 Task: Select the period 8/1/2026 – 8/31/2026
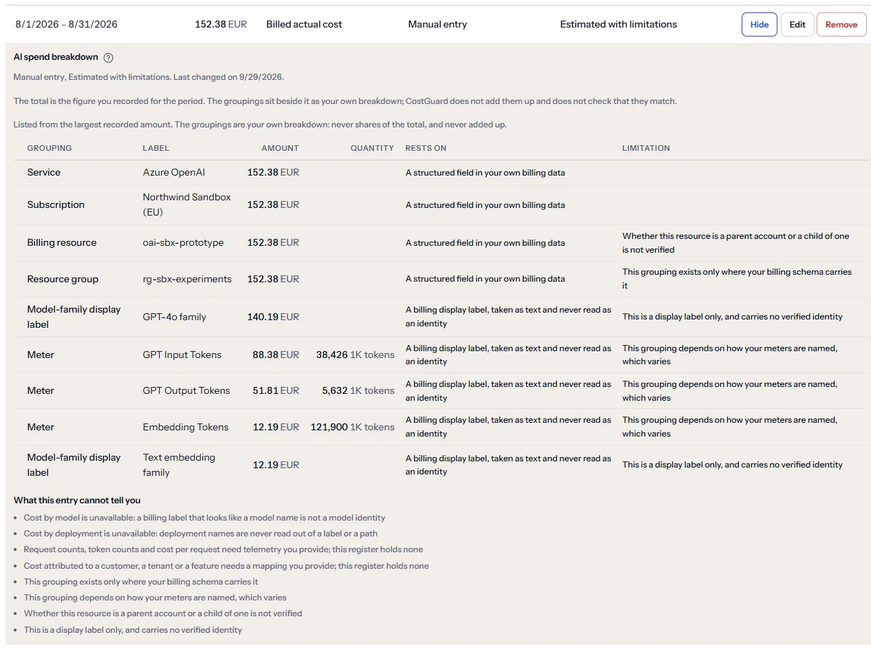(67, 24)
